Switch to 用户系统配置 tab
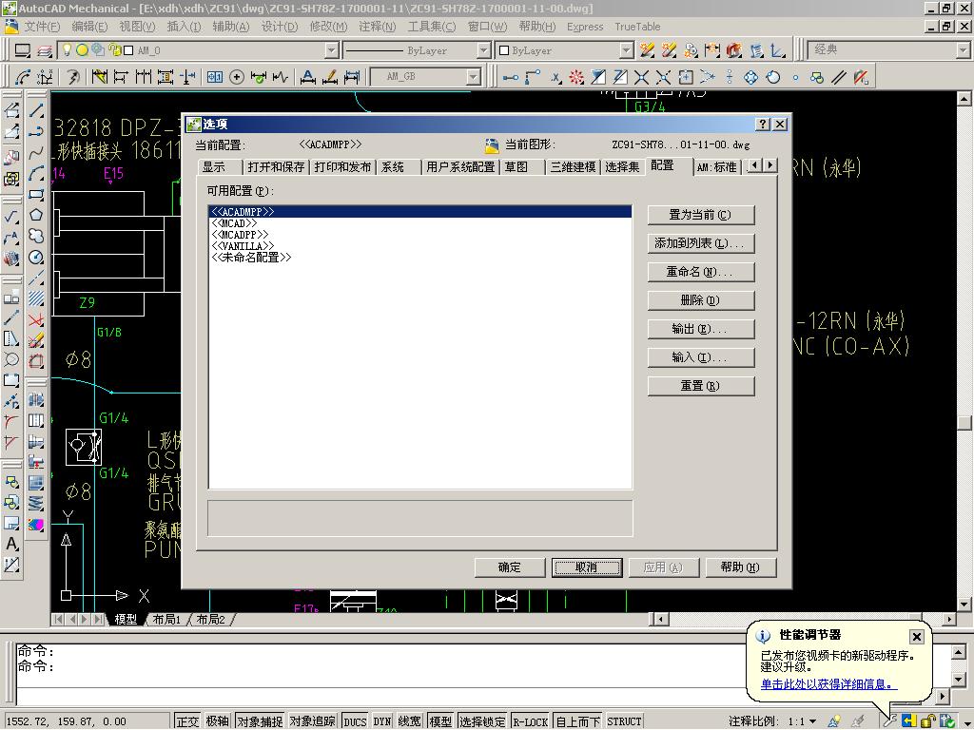The width and height of the screenshot is (974, 730). pyautogui.click(x=461, y=167)
